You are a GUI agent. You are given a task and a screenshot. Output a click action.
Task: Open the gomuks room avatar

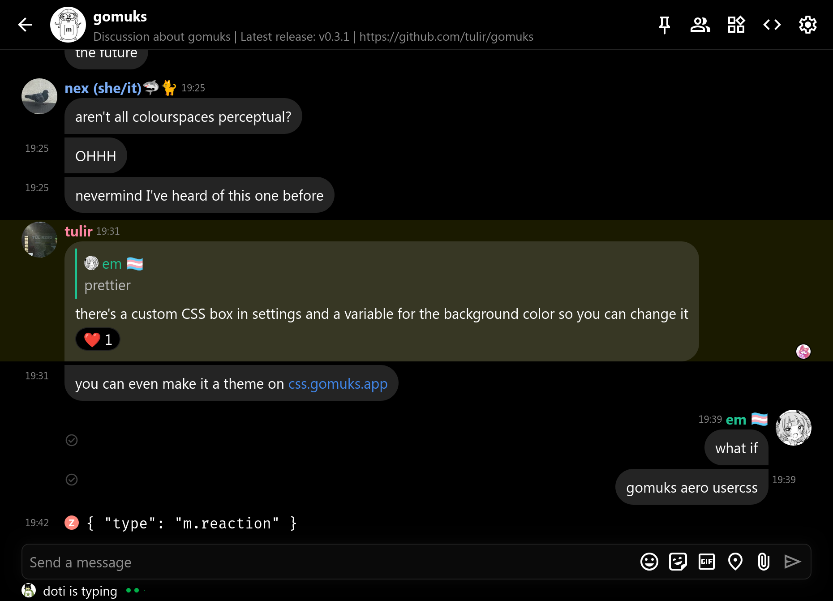[x=68, y=25]
